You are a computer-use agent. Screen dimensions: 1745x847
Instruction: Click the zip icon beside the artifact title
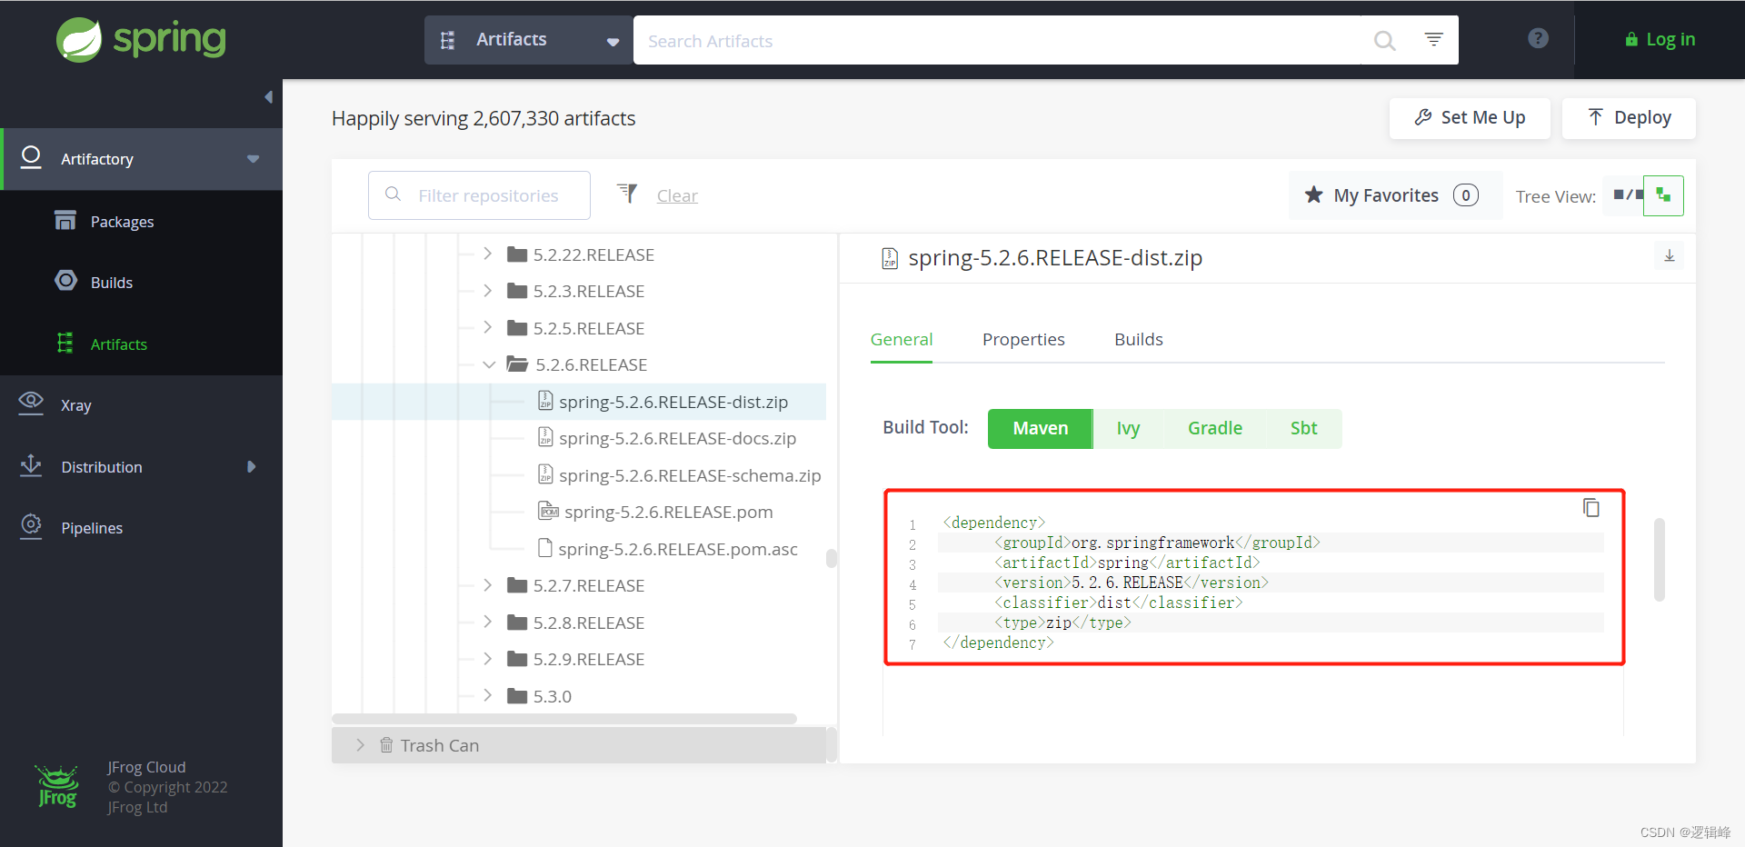click(890, 259)
